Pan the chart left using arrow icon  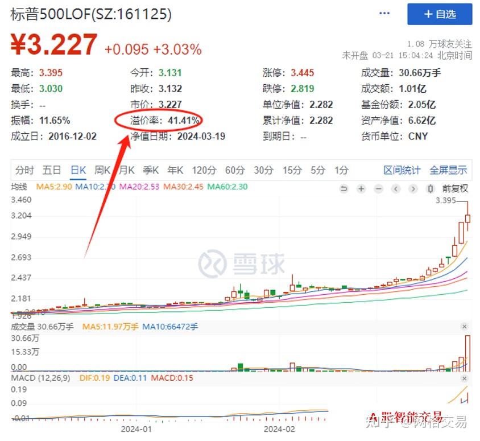tap(395, 188)
